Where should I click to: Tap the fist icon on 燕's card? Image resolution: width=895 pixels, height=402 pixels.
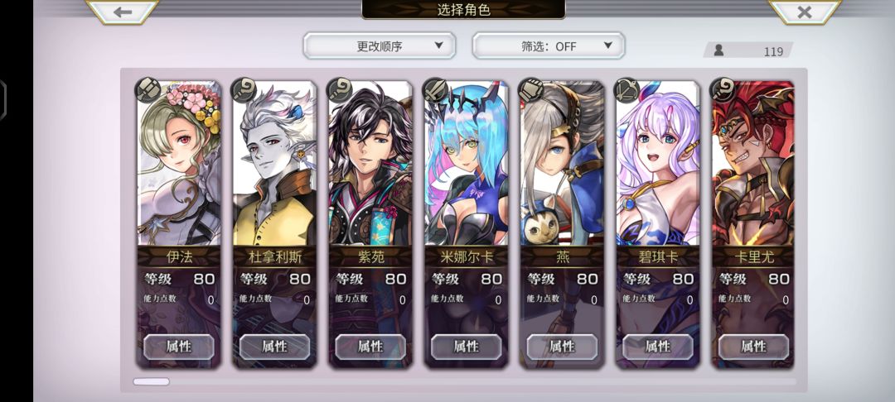pyautogui.click(x=531, y=90)
